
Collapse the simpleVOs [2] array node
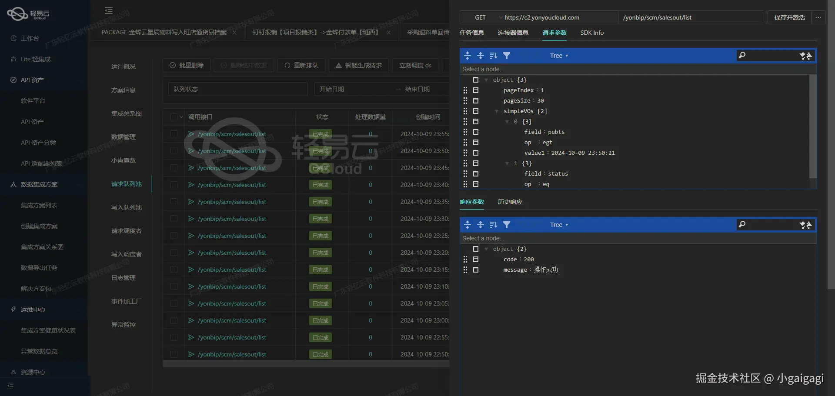497,111
